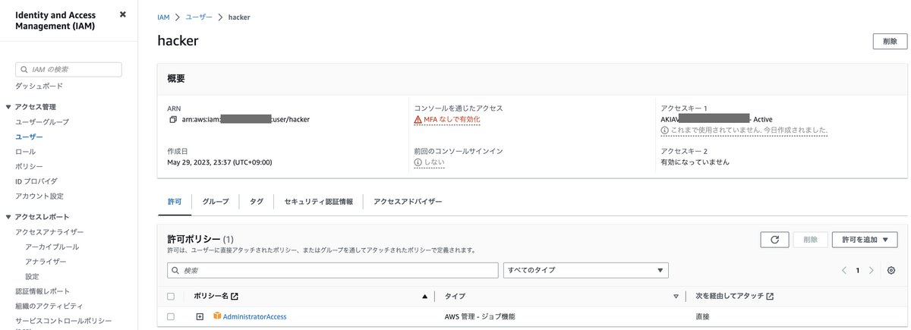Copy the hacker user ARN with copy icon
The height and width of the screenshot is (330, 911).
(173, 120)
